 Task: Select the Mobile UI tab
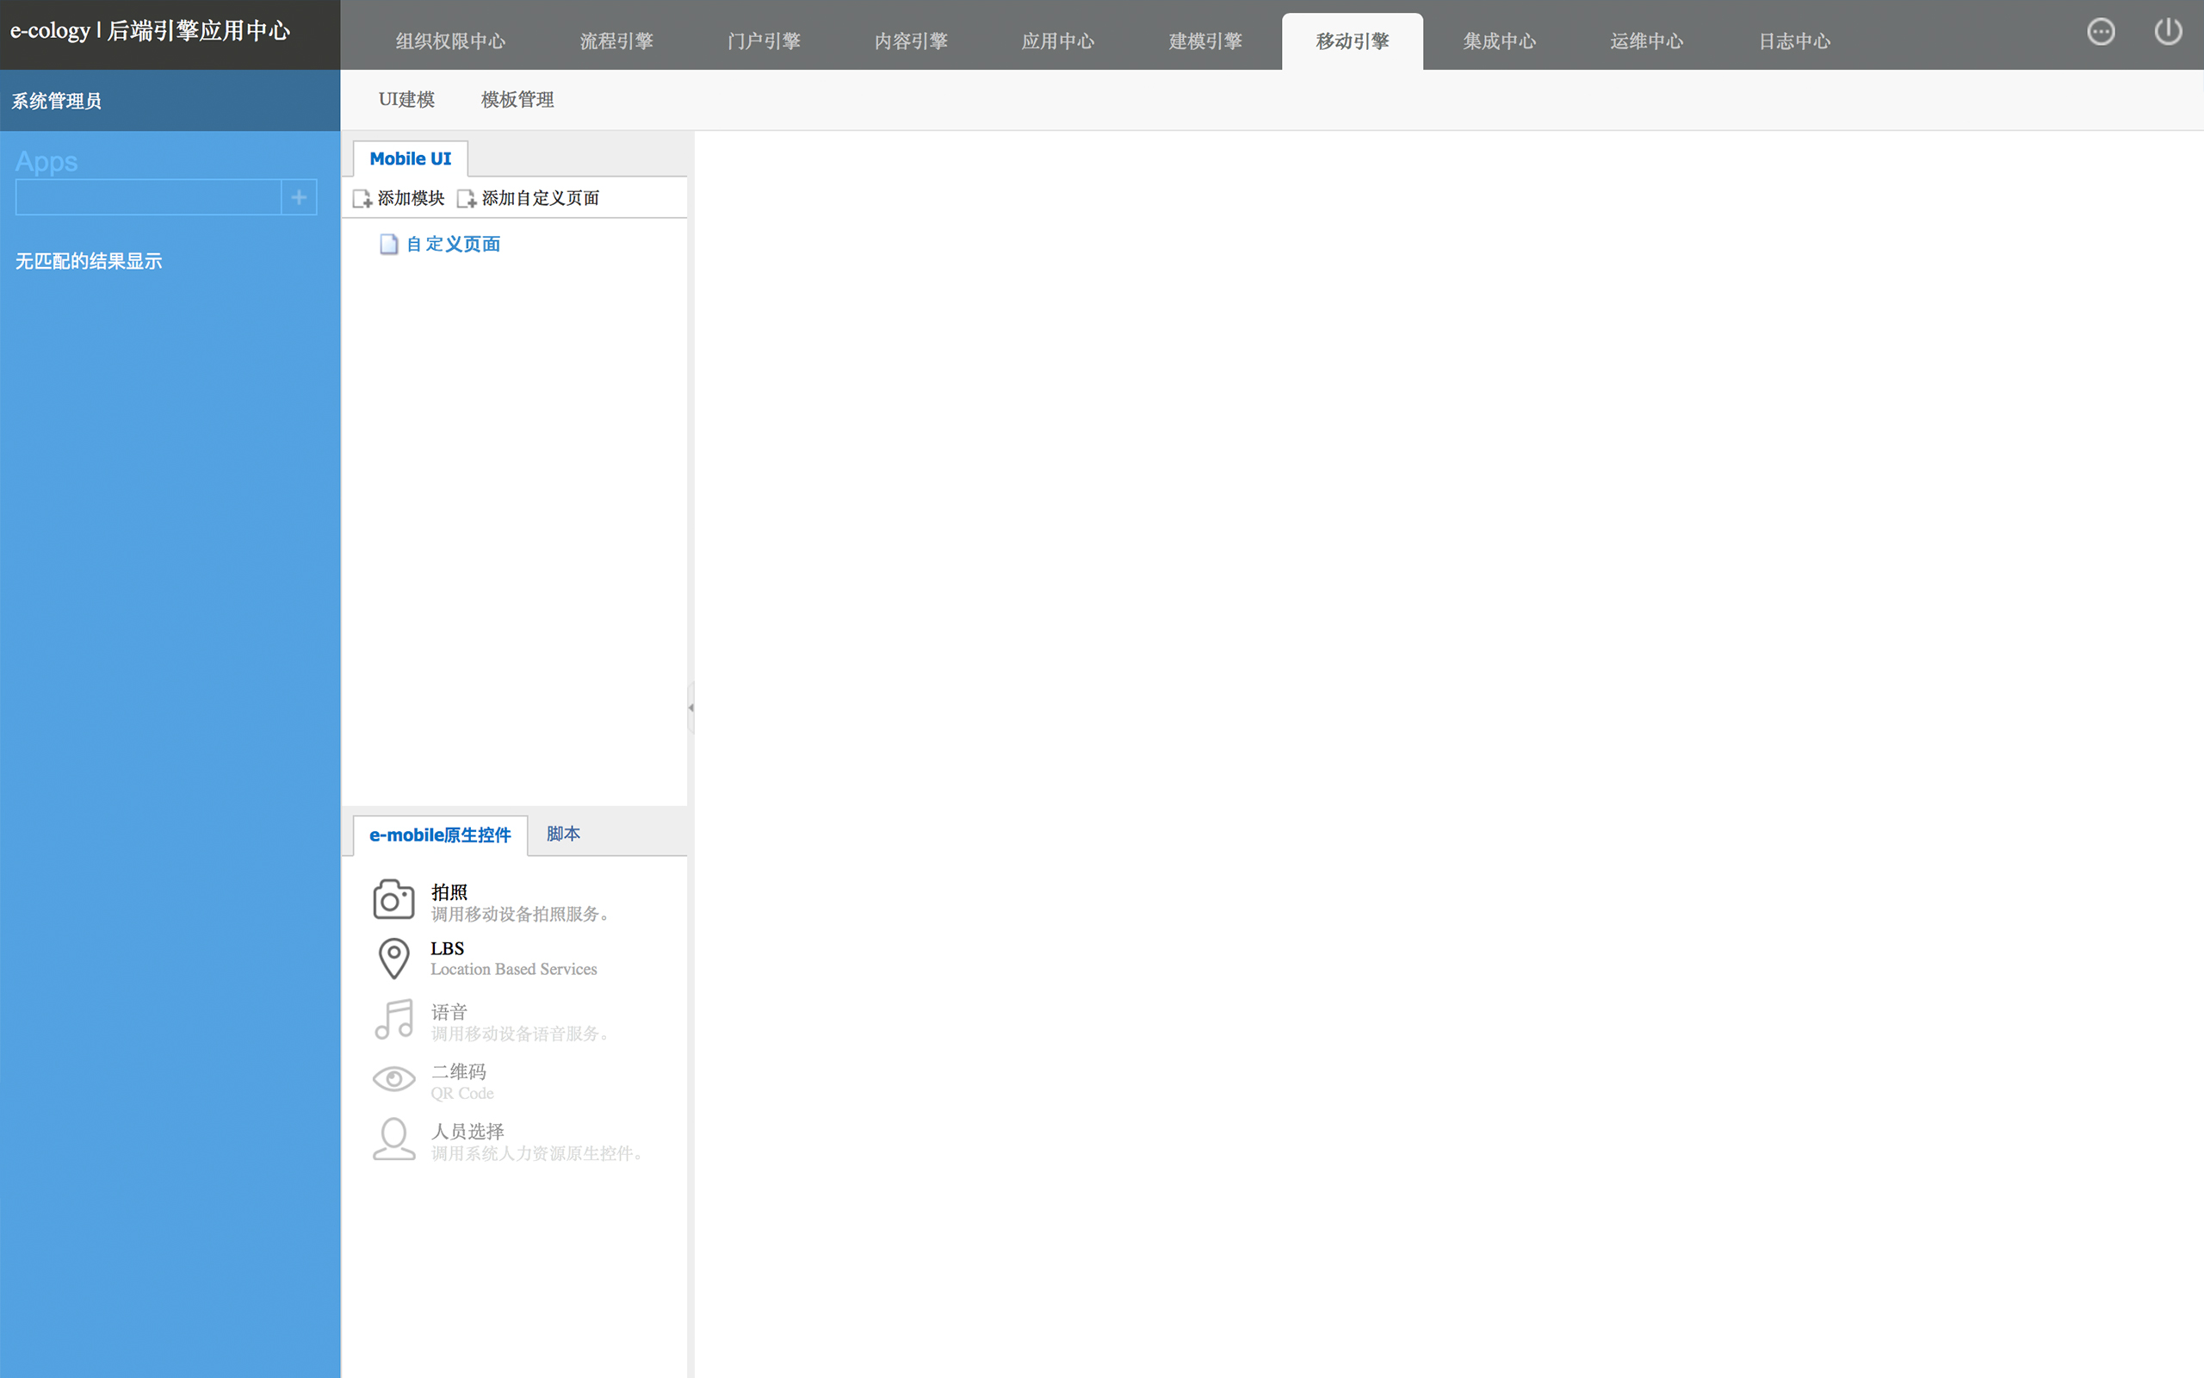click(410, 158)
